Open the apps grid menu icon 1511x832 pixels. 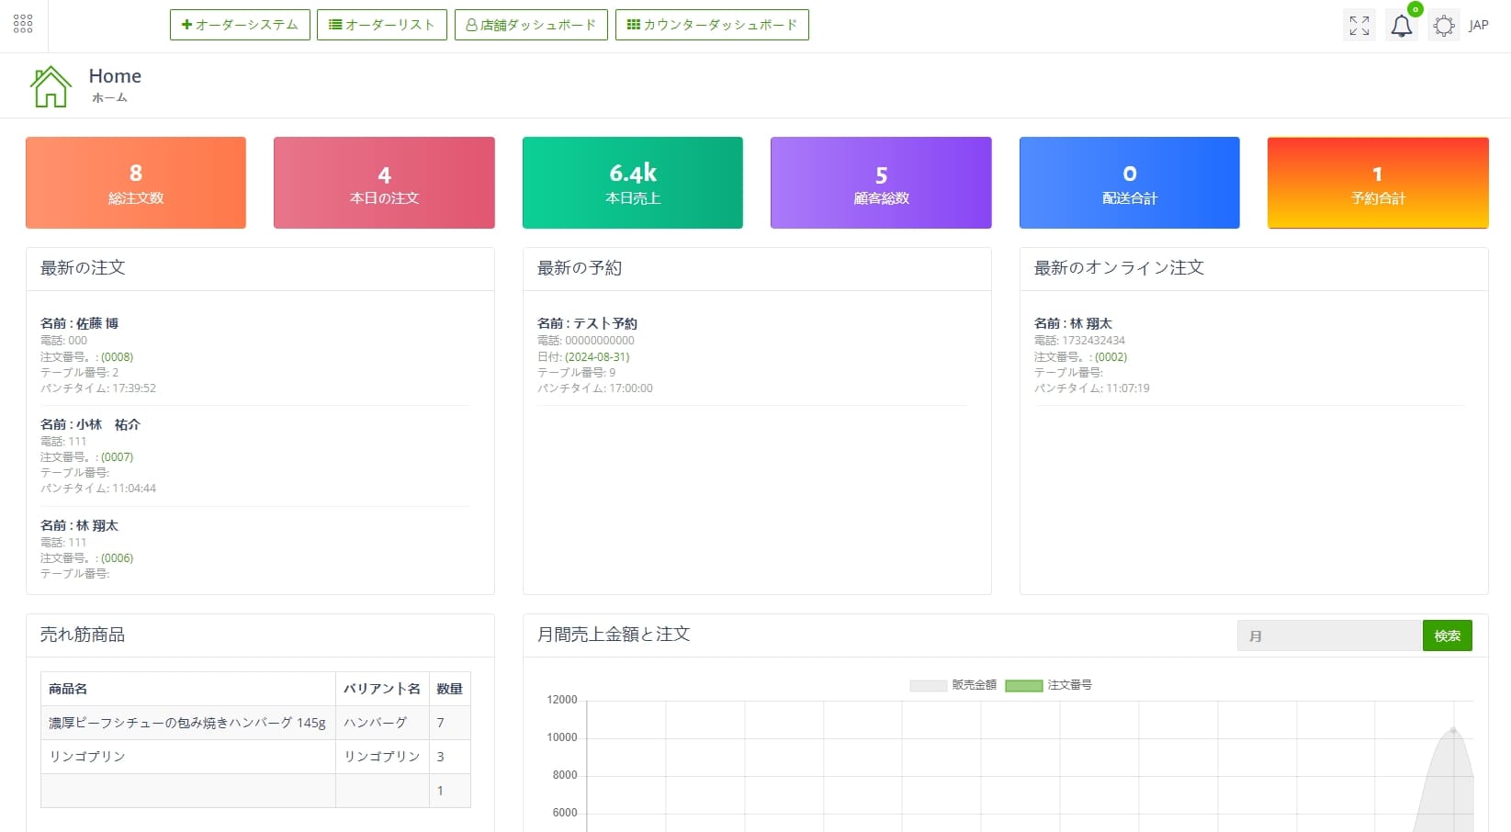point(23,24)
